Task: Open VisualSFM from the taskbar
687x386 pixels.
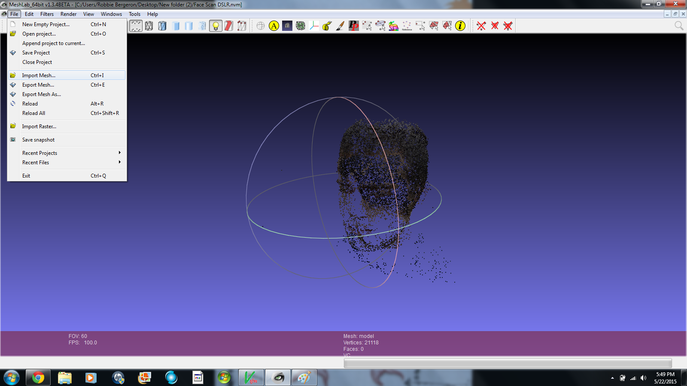Action: coord(251,378)
